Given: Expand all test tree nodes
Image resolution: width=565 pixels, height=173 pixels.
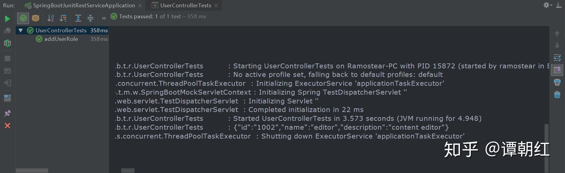Looking at the screenshot, I should coord(78,18).
